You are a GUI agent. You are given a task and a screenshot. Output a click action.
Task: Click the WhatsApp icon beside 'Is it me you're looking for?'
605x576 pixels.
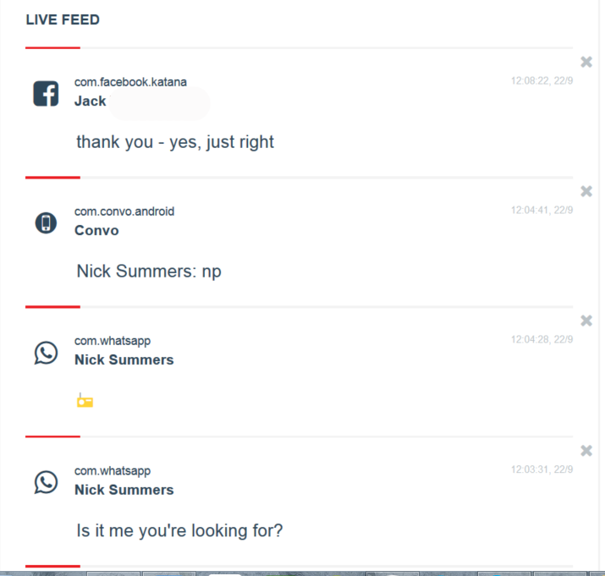[46, 482]
